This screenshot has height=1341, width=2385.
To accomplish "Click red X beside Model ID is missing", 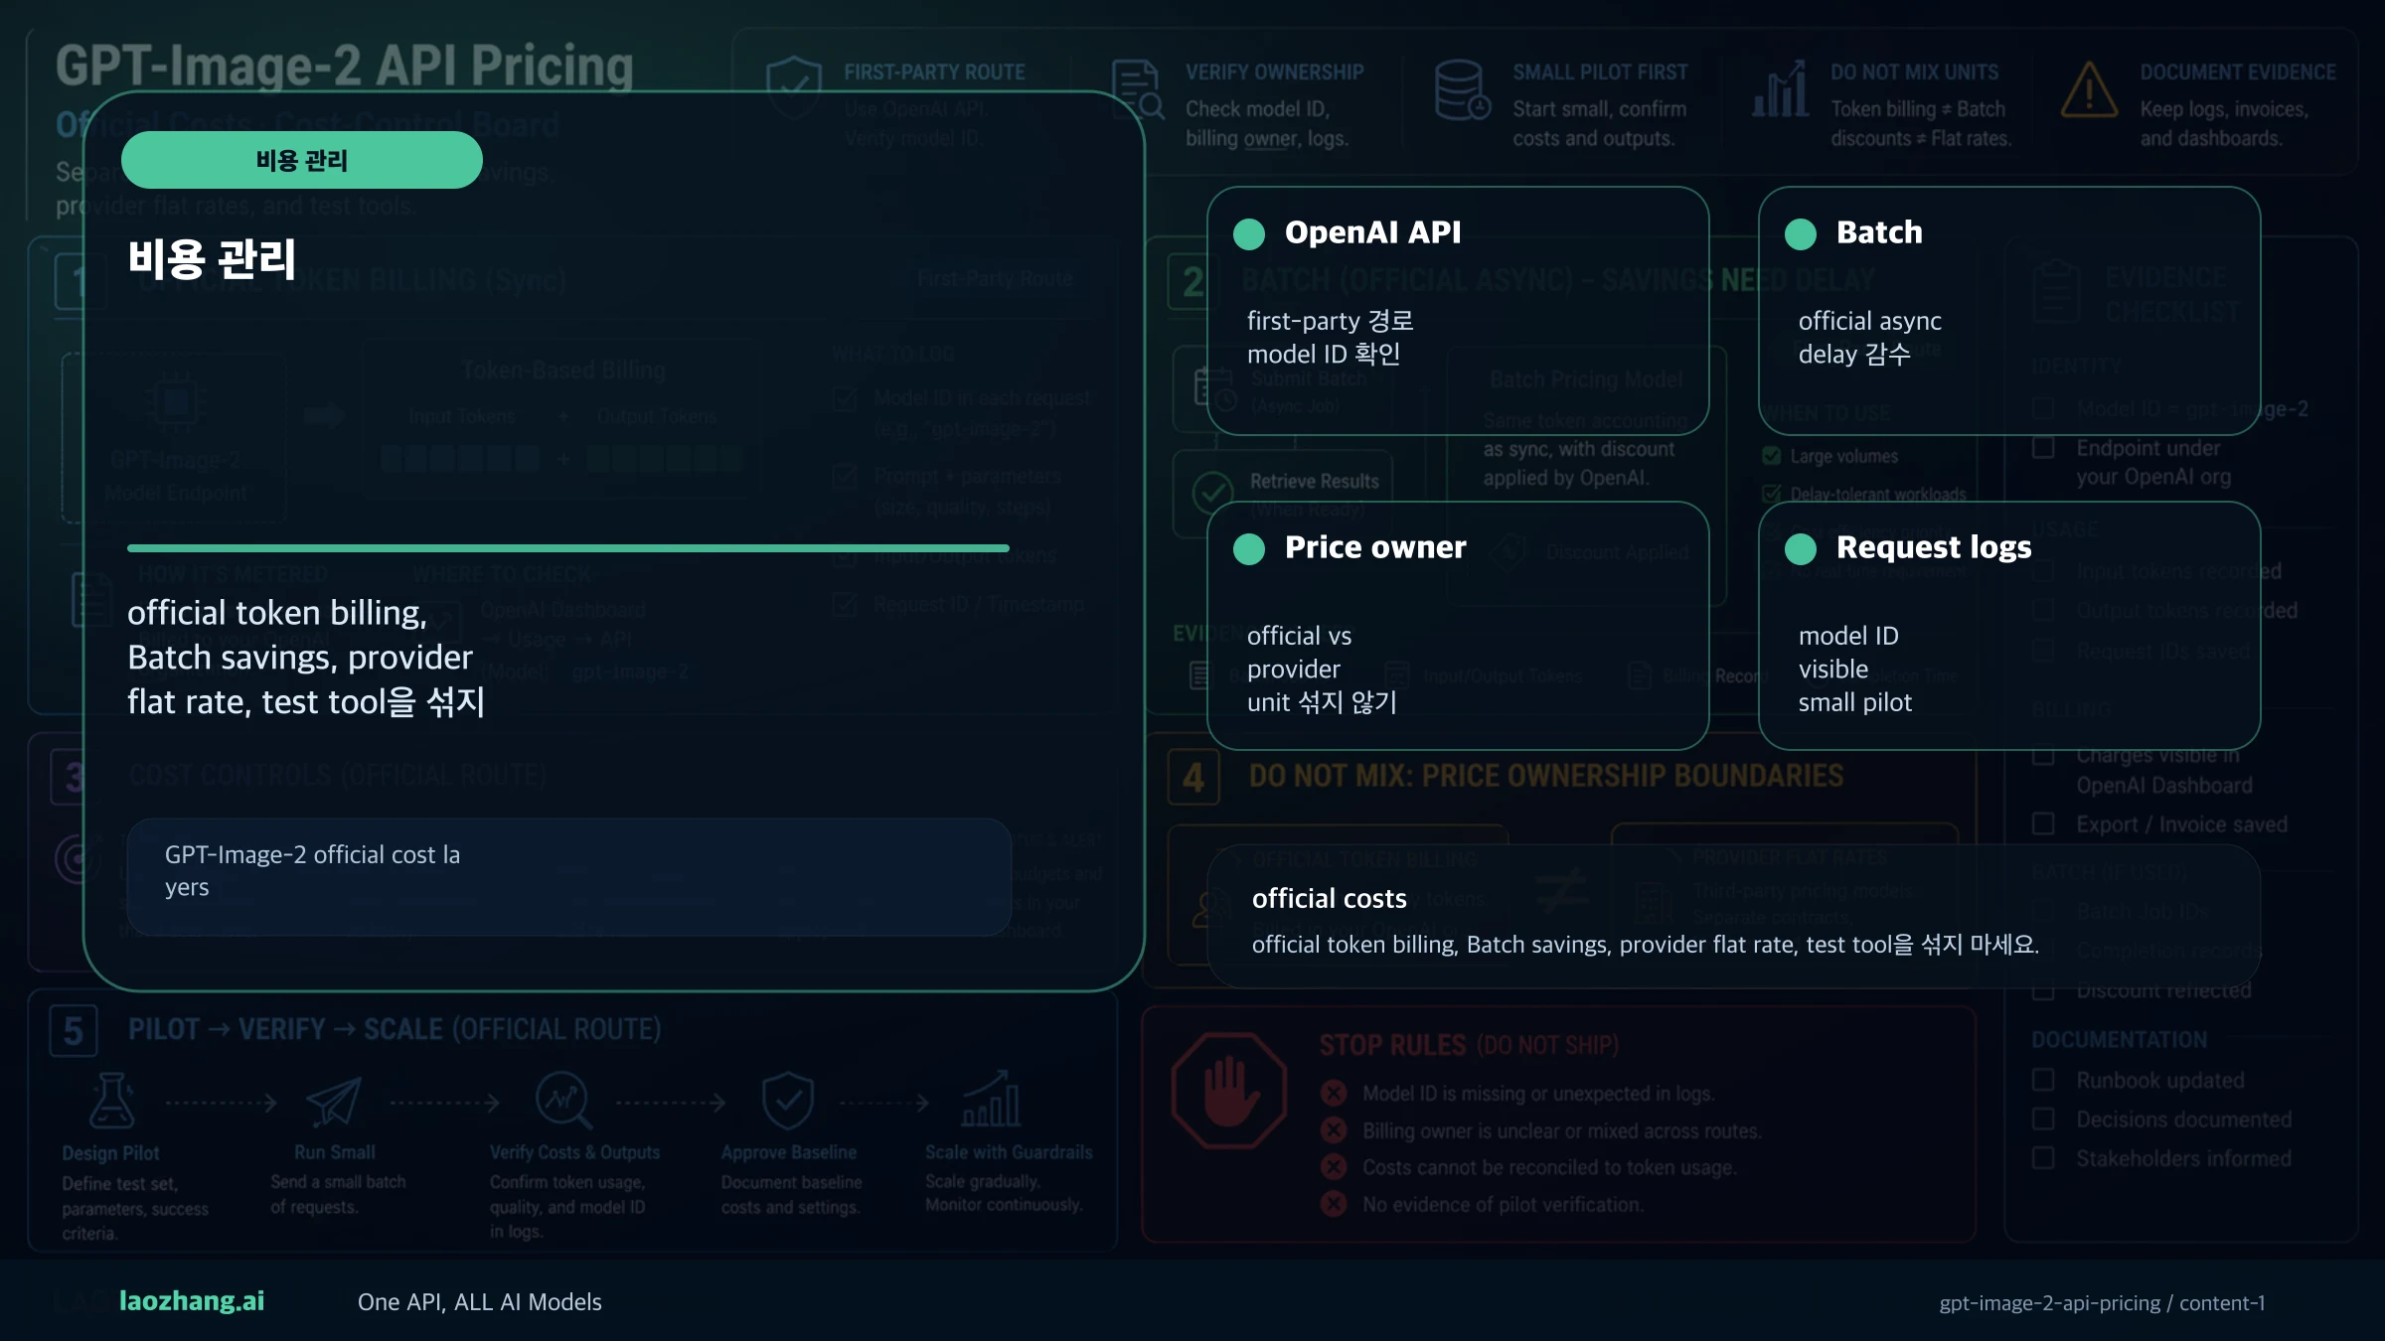I will [1334, 1094].
